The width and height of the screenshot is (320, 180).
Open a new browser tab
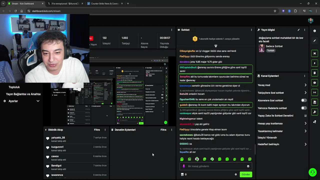[x=128, y=3]
